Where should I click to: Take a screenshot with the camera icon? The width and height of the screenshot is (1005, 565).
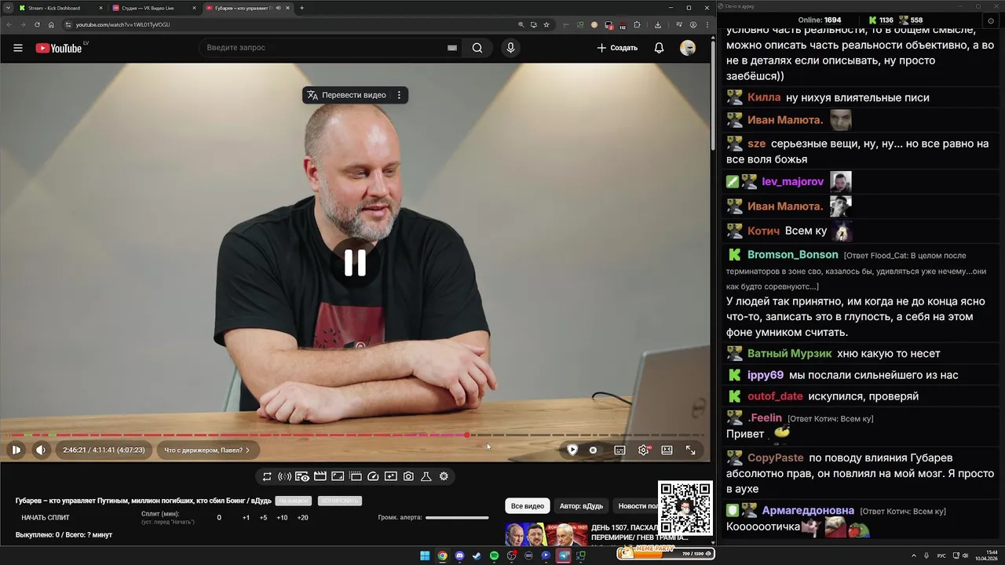(408, 476)
